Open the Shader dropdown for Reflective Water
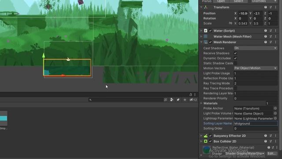Viewport: 282px width, 159px height. click(x=245, y=153)
